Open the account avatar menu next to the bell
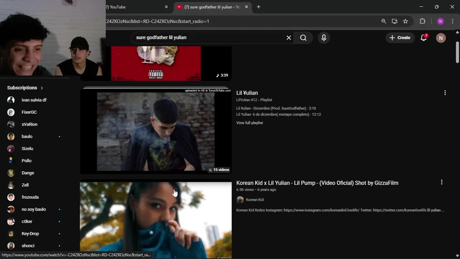Image resolution: width=460 pixels, height=259 pixels. click(441, 37)
